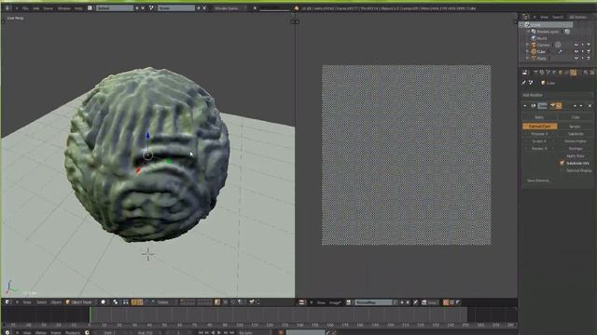Click the modifier Apply button
This screenshot has width=597, height=335.
pyautogui.click(x=539, y=117)
